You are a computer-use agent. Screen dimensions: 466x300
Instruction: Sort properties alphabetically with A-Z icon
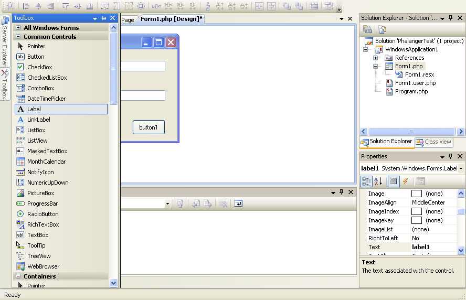click(378, 181)
